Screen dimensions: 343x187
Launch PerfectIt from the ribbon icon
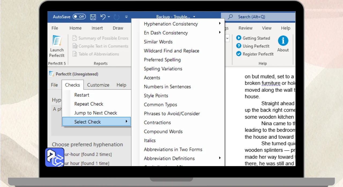57,46
